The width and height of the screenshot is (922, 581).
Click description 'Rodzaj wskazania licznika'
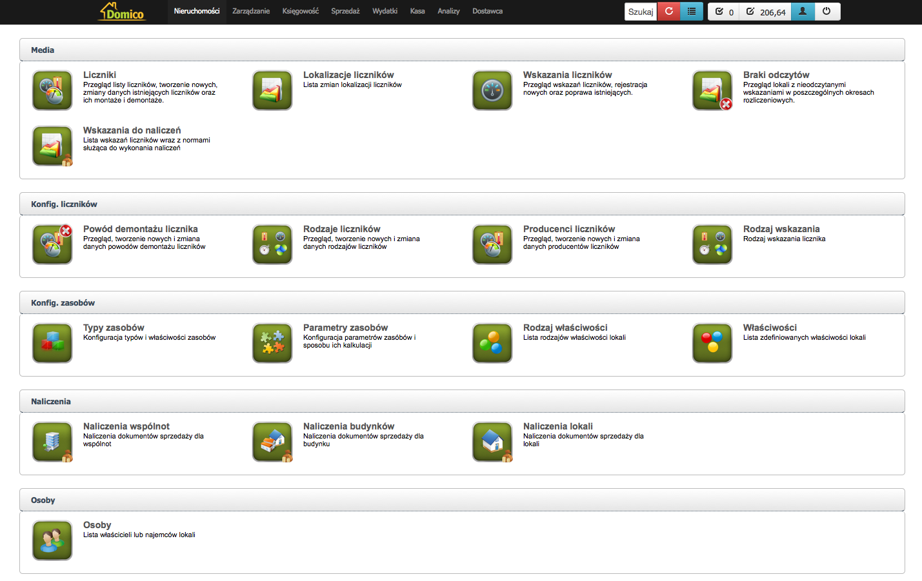pyautogui.click(x=785, y=239)
